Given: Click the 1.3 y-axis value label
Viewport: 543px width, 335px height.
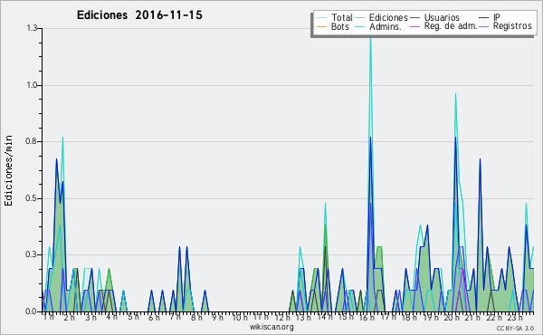Looking at the screenshot, I should (x=32, y=28).
